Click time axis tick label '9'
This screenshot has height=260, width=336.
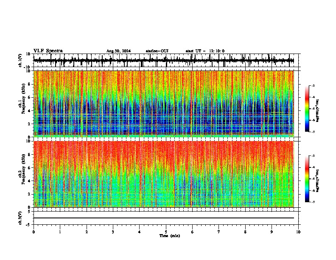click(x=272, y=232)
